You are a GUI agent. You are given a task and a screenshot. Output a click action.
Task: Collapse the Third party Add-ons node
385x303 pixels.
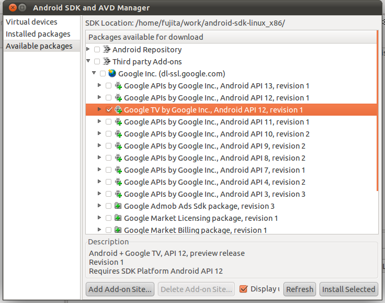pos(88,61)
